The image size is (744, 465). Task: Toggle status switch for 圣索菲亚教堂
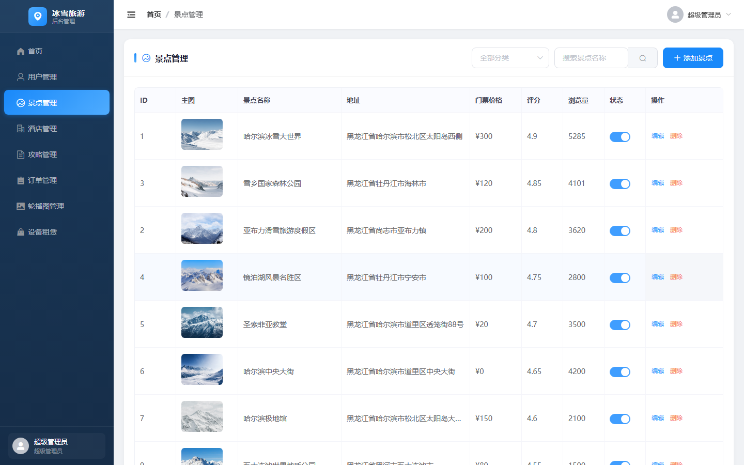pos(620,325)
